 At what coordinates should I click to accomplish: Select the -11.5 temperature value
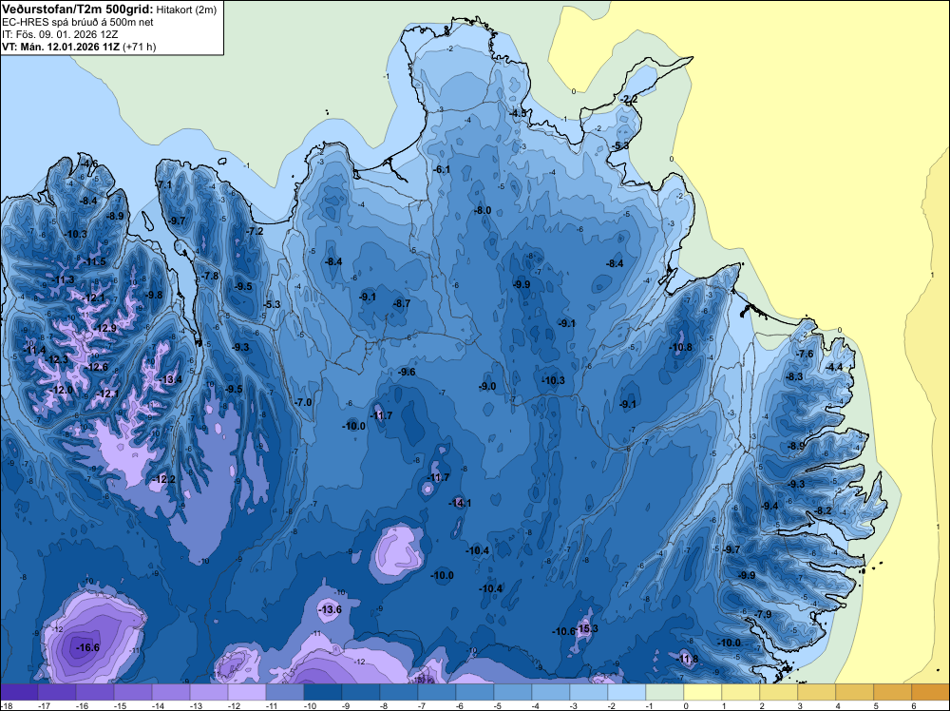click(x=95, y=261)
